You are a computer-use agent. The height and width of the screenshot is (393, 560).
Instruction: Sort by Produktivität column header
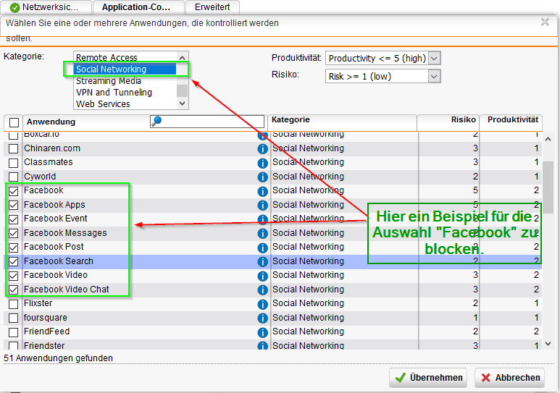click(x=513, y=119)
